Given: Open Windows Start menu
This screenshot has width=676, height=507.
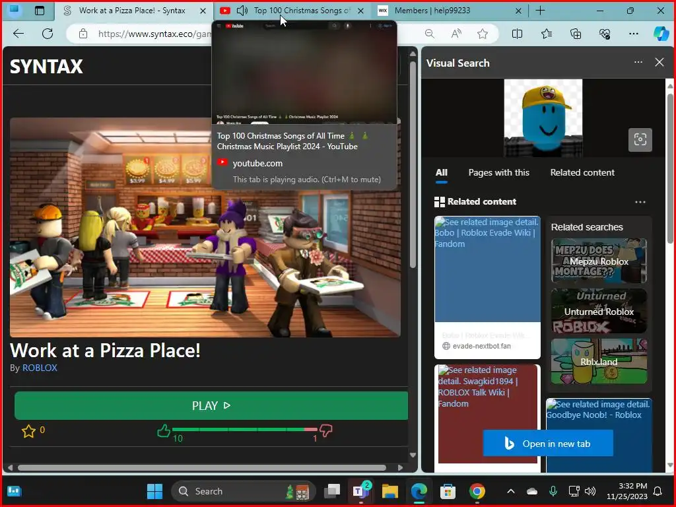Looking at the screenshot, I should 154,491.
